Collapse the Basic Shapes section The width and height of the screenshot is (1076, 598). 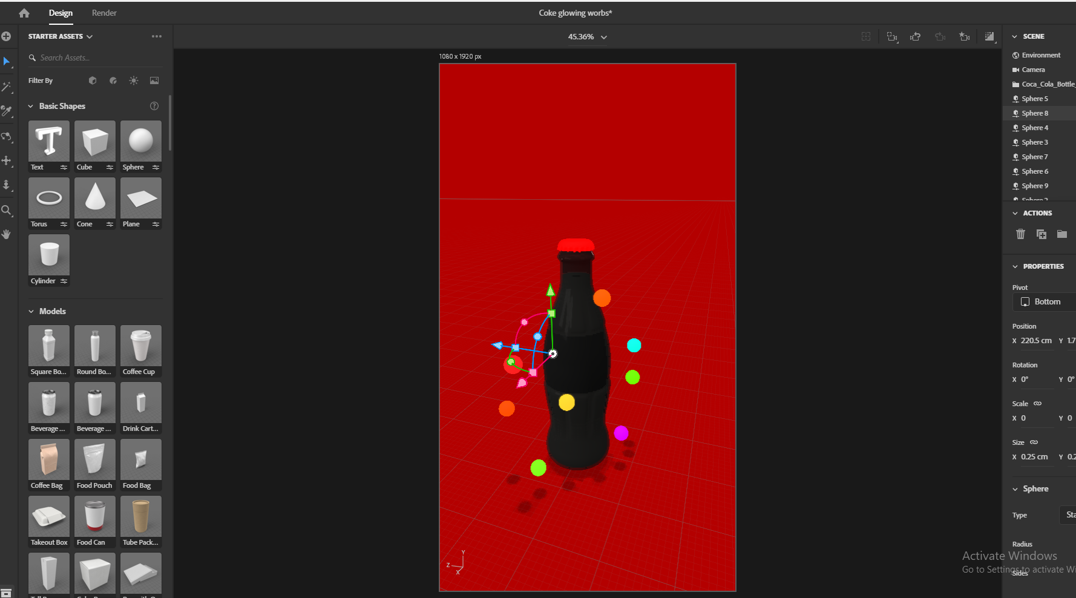click(31, 106)
